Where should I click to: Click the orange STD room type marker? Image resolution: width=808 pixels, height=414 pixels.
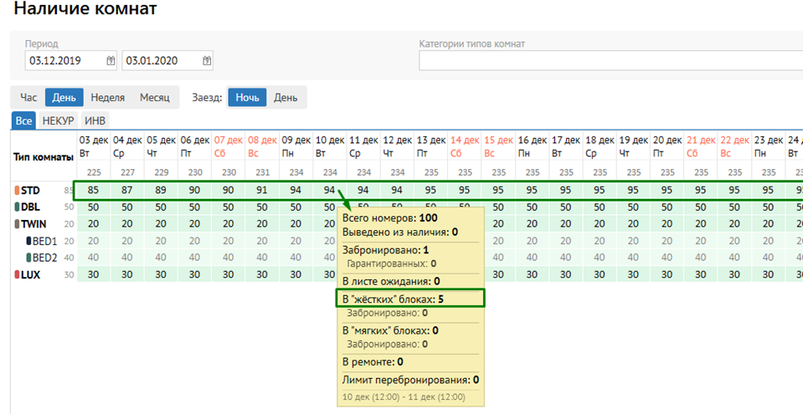tap(16, 190)
